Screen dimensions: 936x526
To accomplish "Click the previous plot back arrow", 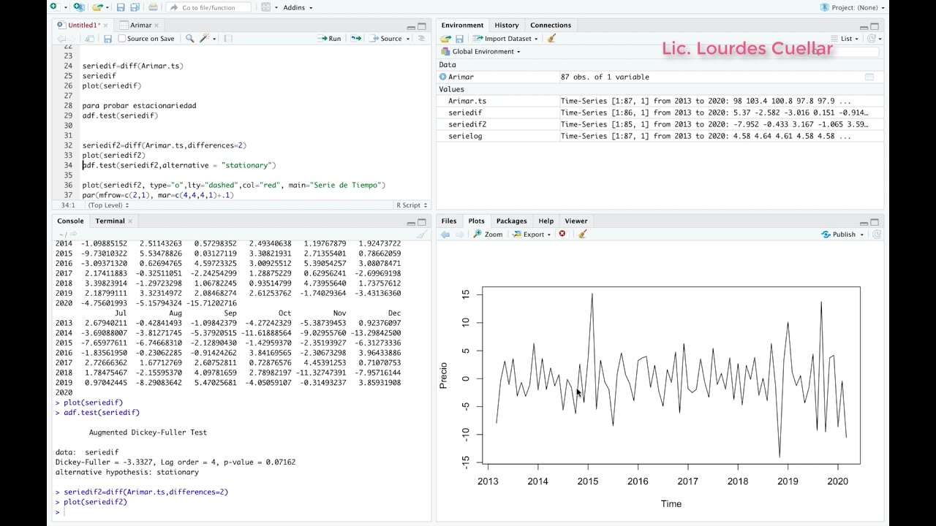I will coord(445,235).
